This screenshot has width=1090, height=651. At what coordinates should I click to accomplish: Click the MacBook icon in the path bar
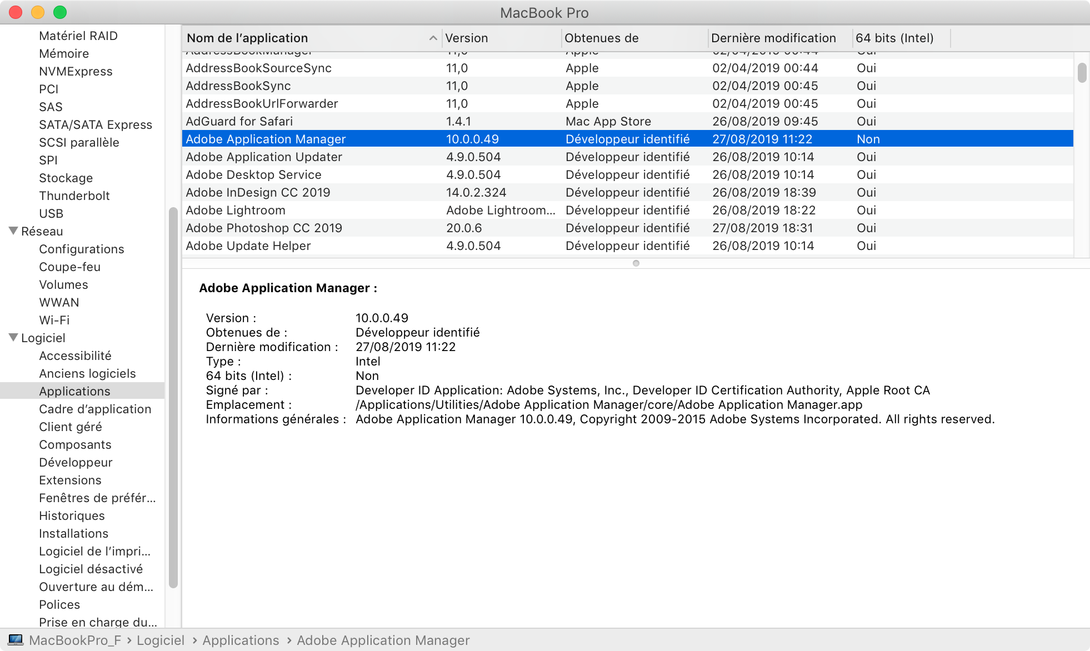[x=16, y=640]
